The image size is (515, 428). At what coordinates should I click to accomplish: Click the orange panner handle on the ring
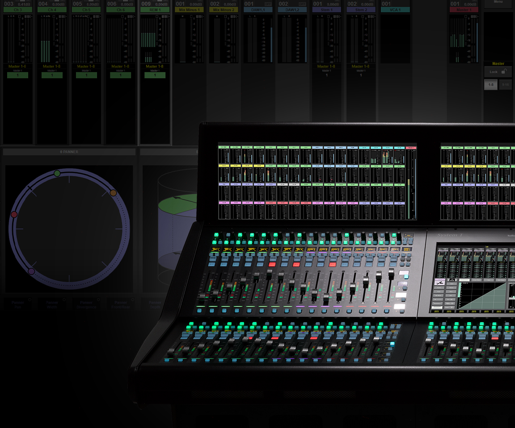tap(113, 193)
